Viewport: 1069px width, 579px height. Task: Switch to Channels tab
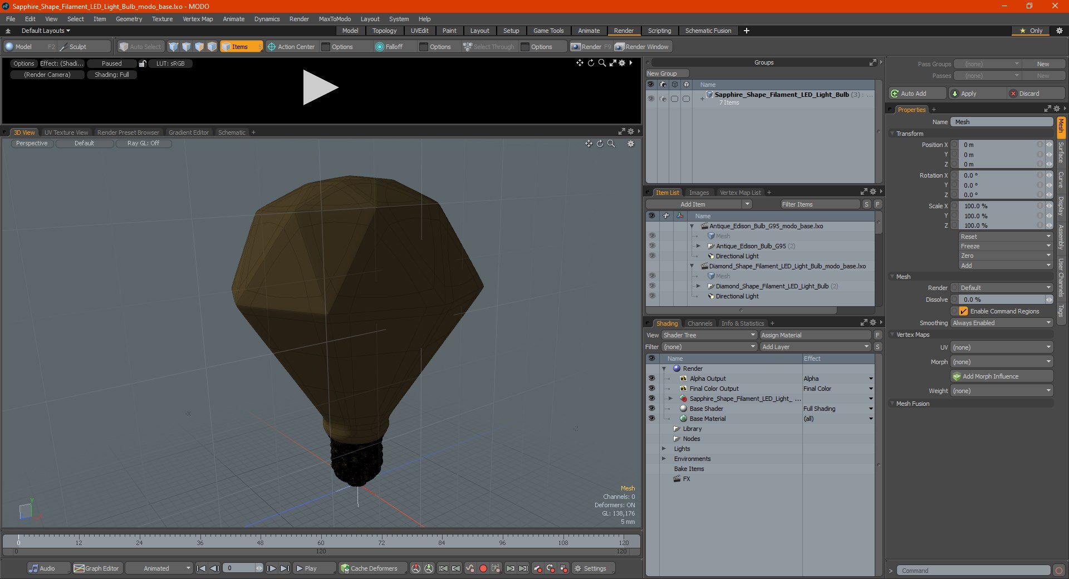(699, 323)
